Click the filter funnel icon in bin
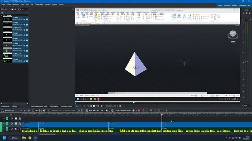The height and width of the screenshot is (141, 252). pyautogui.click(x=19, y=9)
